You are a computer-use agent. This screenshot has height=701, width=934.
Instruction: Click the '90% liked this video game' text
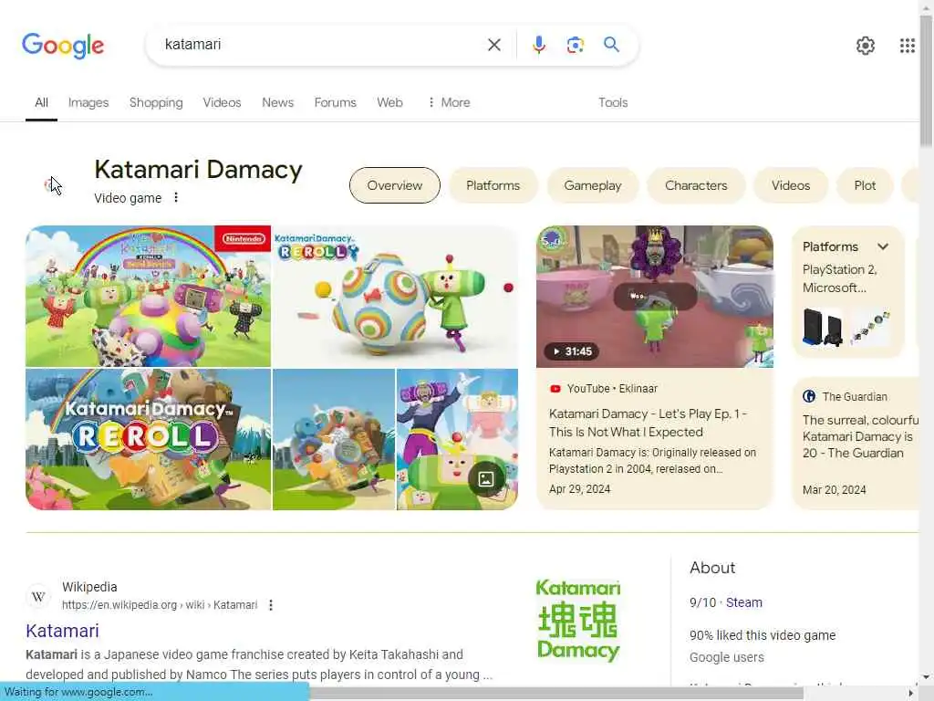pyautogui.click(x=763, y=635)
